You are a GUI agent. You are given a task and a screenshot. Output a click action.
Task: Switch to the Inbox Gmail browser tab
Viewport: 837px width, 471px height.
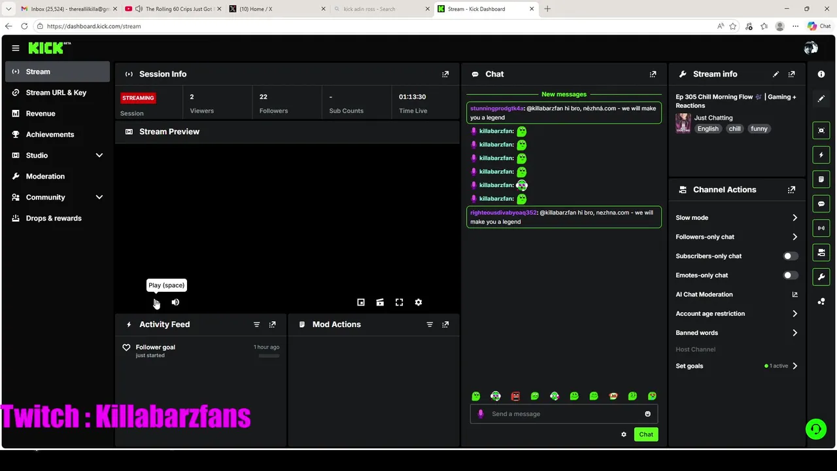click(x=68, y=9)
